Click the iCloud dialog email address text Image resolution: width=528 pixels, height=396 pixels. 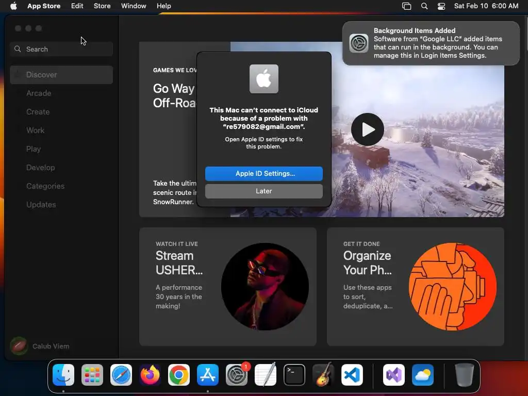pyautogui.click(x=263, y=127)
